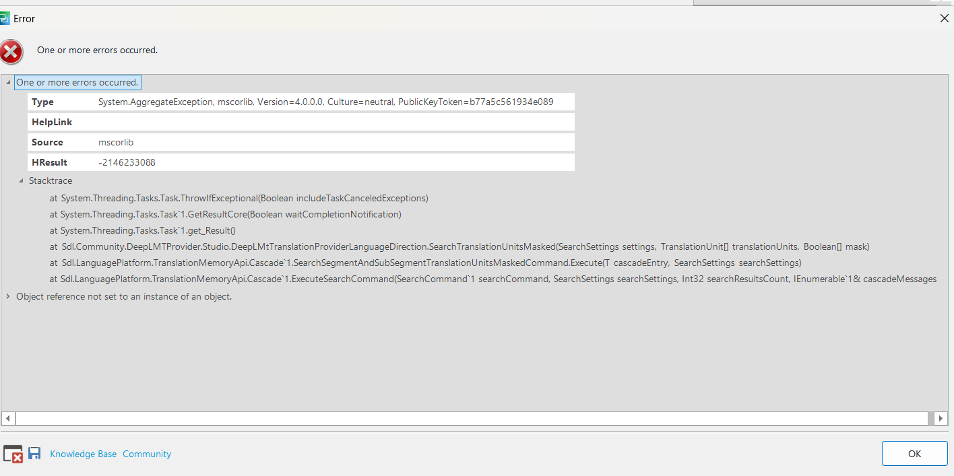Click the Trados application icon in title bar
Image resolution: width=954 pixels, height=476 pixels.
pos(5,18)
